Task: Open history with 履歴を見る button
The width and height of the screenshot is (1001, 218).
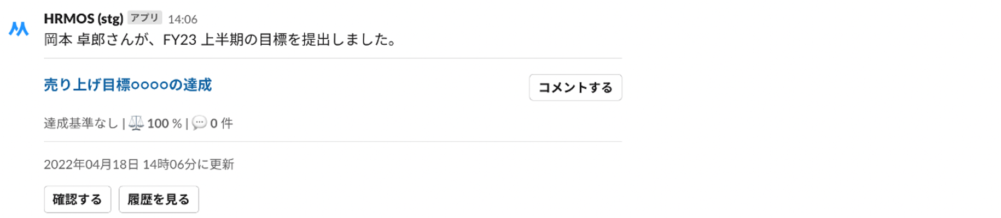Action: pyautogui.click(x=159, y=199)
